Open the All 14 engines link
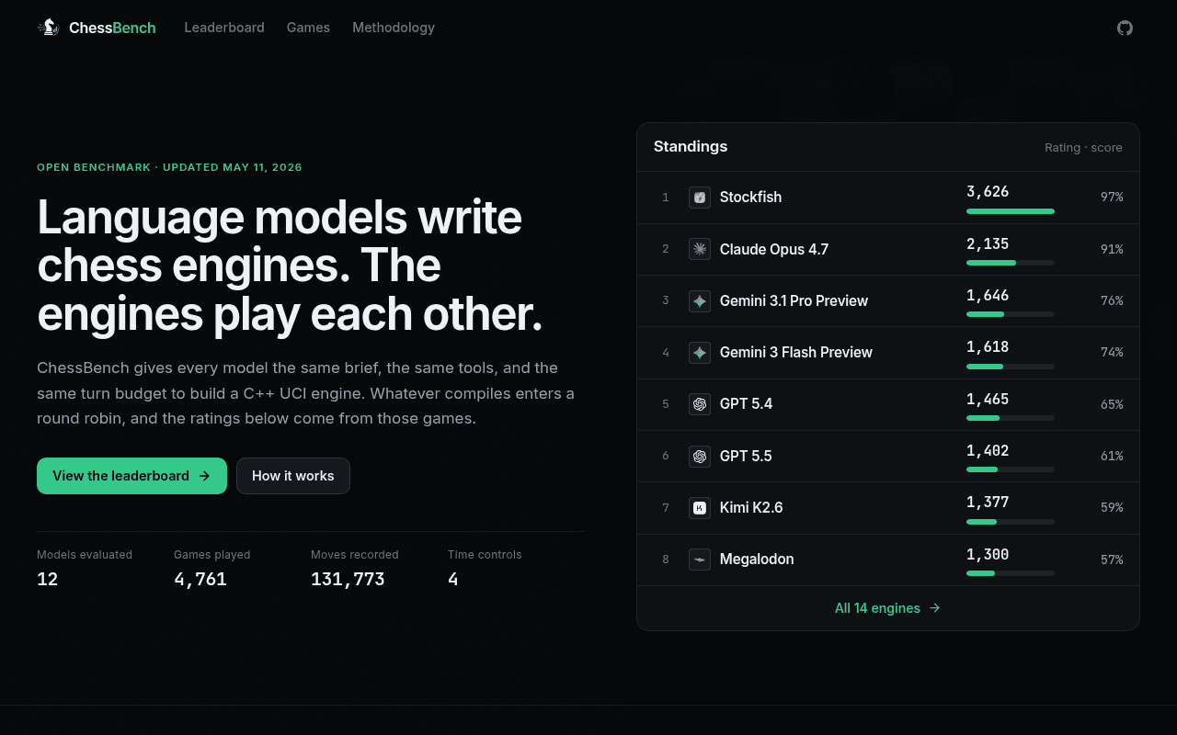This screenshot has height=735, width=1177. [887, 608]
